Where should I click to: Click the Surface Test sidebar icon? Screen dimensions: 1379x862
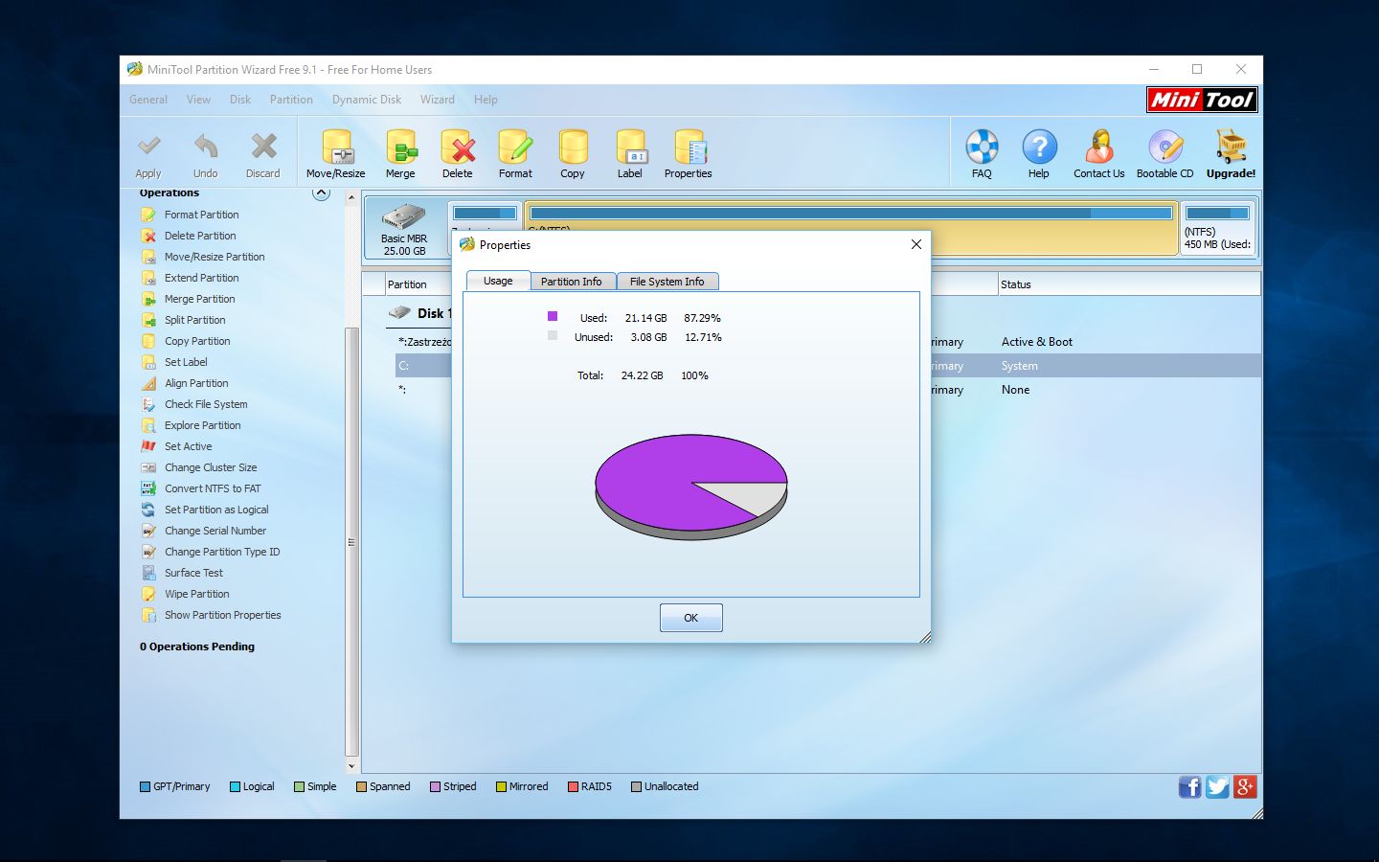point(148,573)
